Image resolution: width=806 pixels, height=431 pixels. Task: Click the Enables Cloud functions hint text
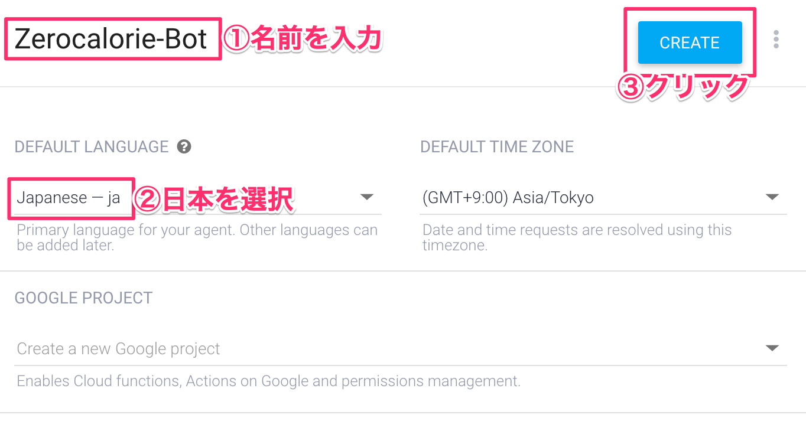[268, 381]
